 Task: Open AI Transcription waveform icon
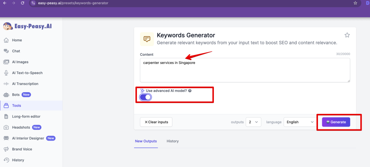pos(6,83)
